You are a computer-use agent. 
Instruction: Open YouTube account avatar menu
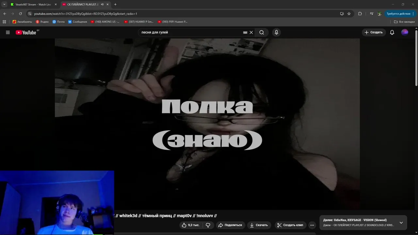coord(405,32)
